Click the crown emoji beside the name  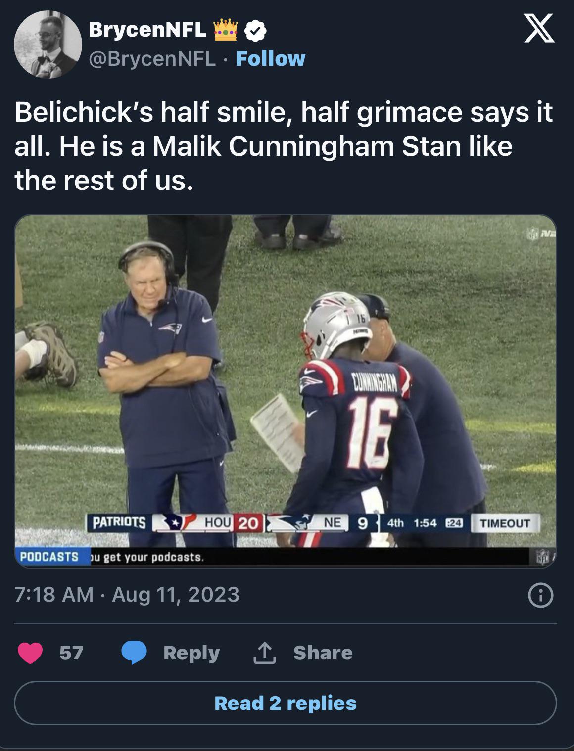click(226, 31)
